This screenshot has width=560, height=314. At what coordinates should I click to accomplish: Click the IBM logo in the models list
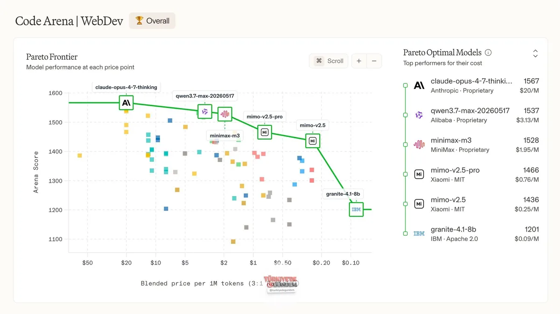pos(419,233)
